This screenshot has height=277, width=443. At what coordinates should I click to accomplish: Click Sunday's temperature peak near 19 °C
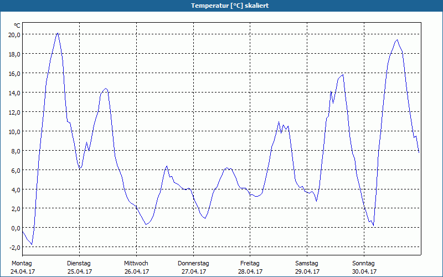coord(397,39)
